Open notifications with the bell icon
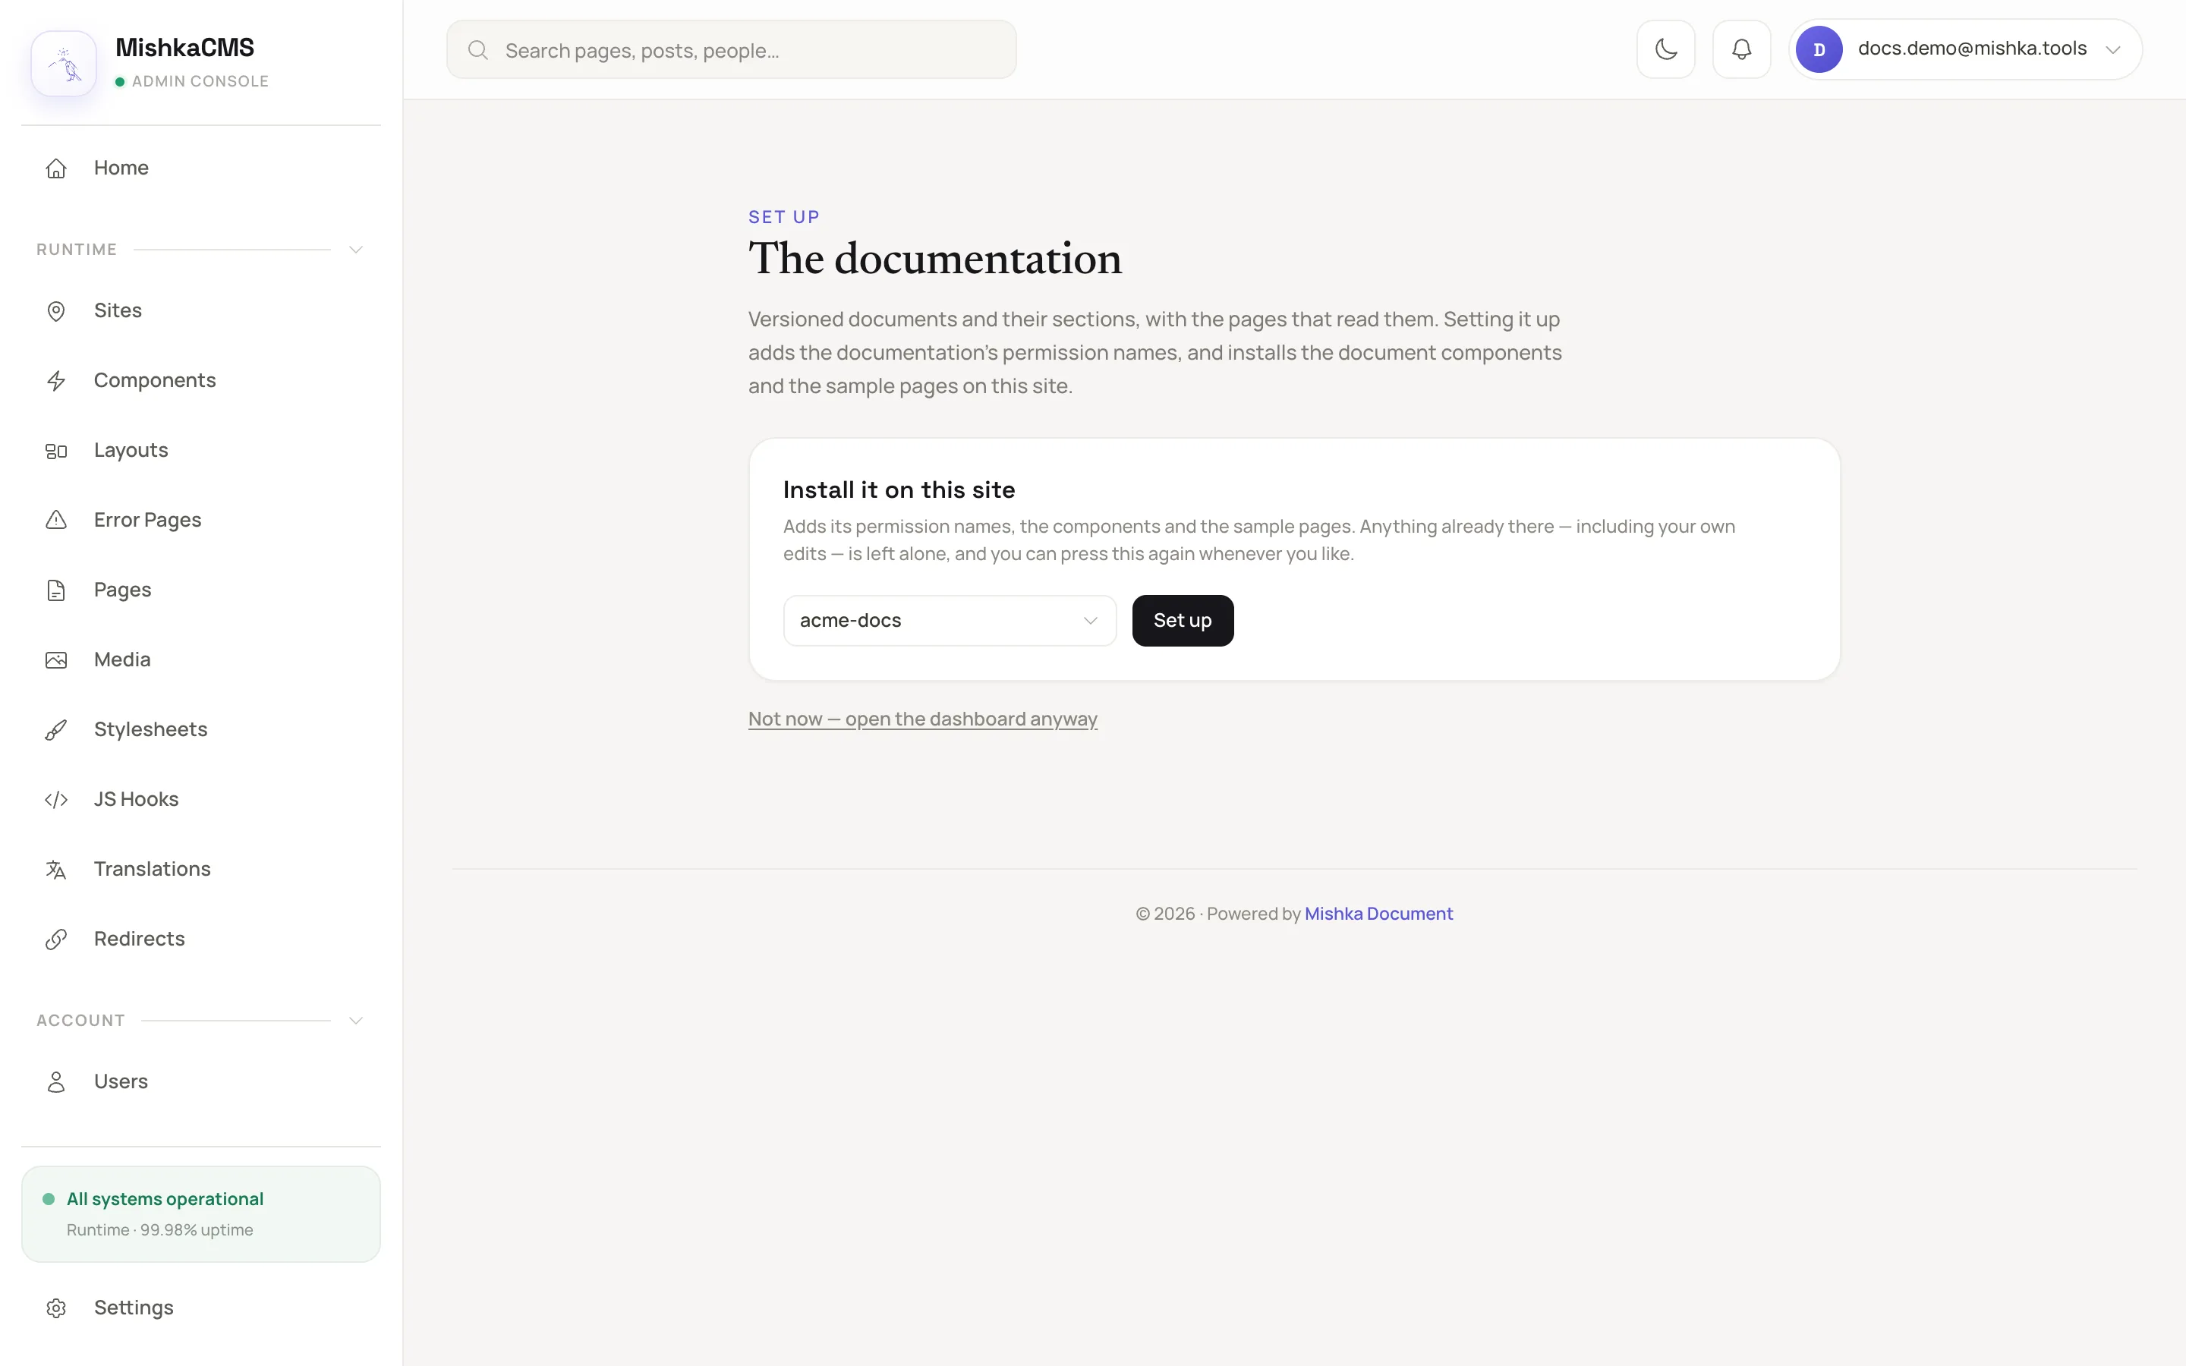Screen dimensions: 2186x1366 [x=1741, y=49]
